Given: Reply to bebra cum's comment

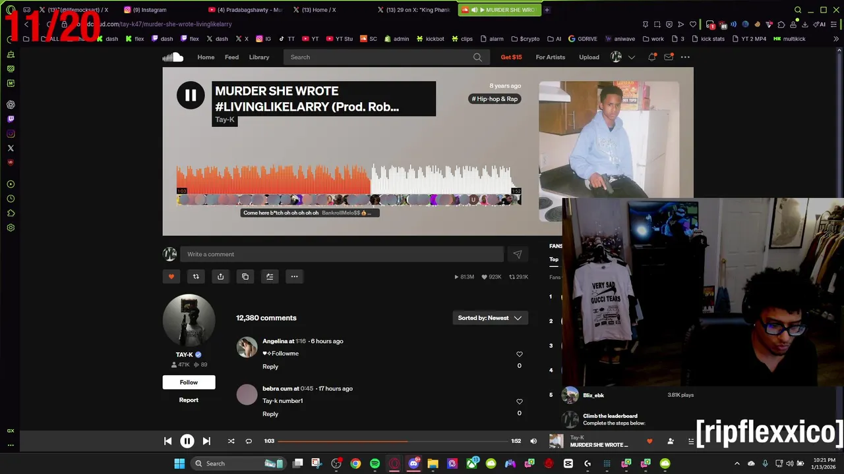Looking at the screenshot, I should point(270,414).
